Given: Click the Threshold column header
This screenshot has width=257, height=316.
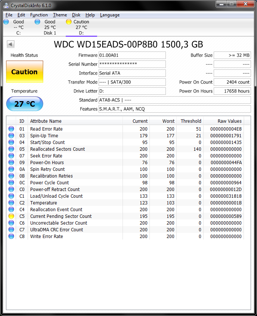Looking at the screenshot, I should pos(190,121).
